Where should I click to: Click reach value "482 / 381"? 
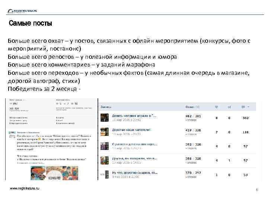click(193, 116)
